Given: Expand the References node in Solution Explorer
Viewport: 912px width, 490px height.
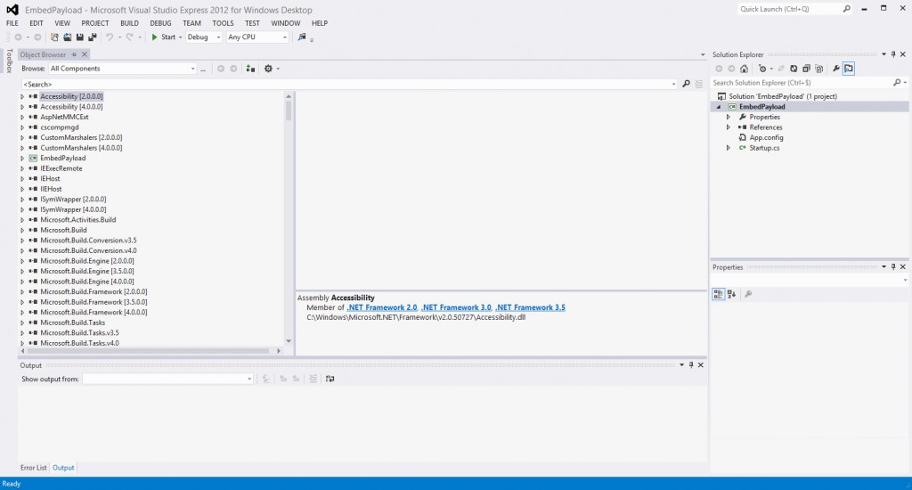Looking at the screenshot, I should tap(729, 127).
